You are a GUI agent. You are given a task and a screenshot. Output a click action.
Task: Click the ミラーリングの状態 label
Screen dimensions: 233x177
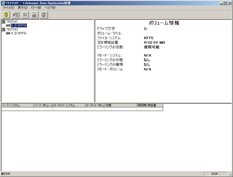[110, 60]
